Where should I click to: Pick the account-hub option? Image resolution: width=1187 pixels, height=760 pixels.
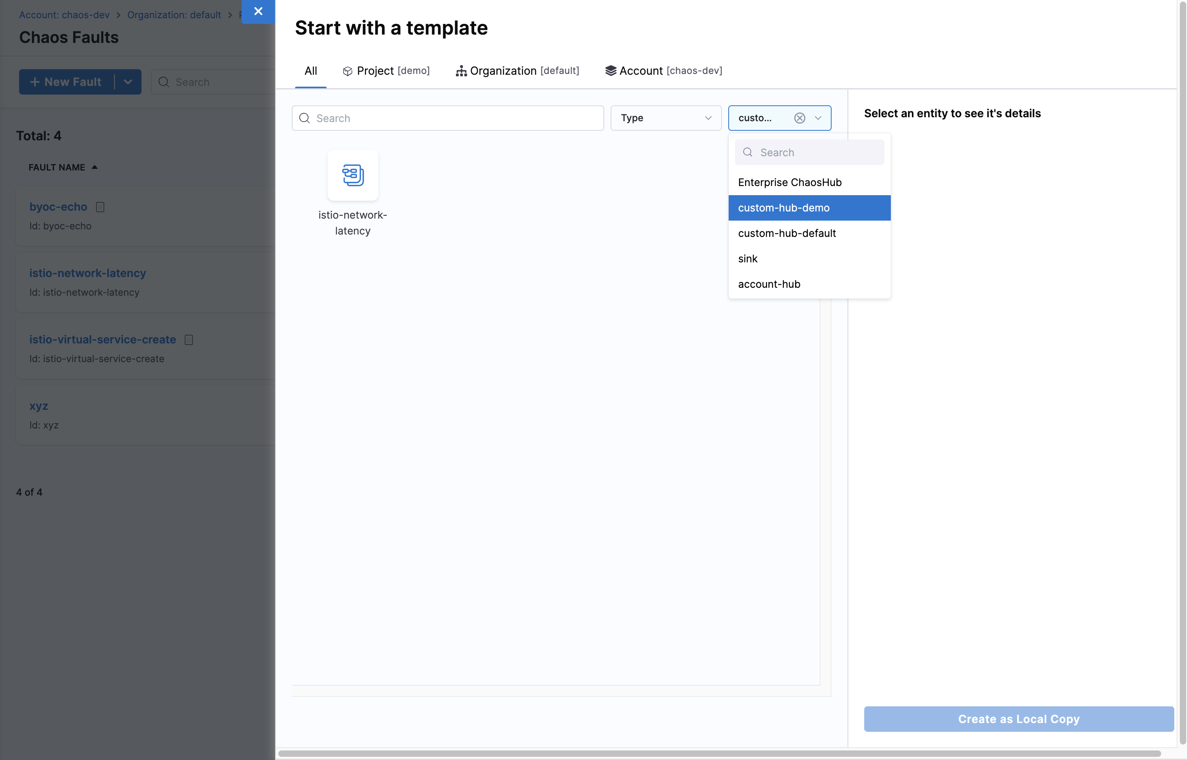click(769, 284)
